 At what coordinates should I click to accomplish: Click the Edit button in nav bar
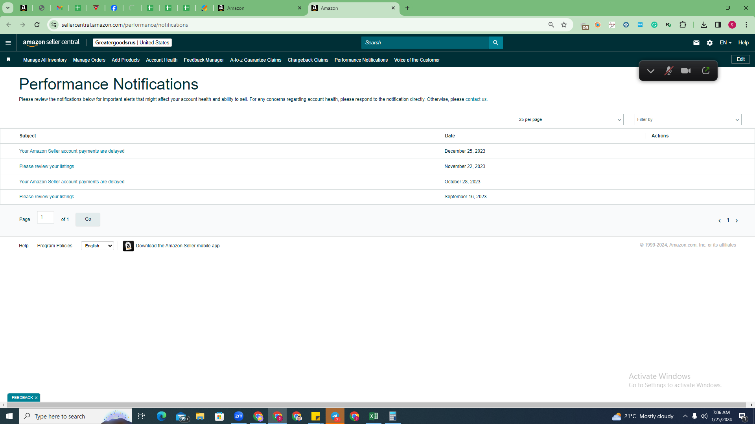[x=740, y=59]
